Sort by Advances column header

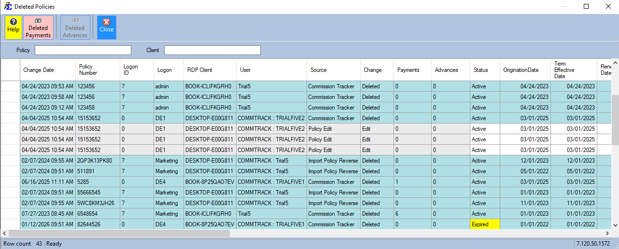point(451,70)
